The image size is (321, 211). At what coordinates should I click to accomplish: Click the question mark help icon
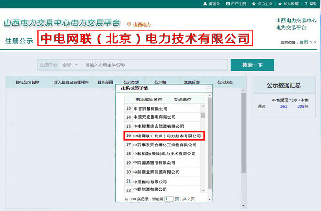point(306,4)
